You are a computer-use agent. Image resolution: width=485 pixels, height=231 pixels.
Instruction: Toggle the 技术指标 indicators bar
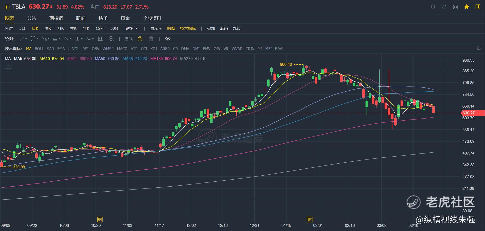[x=188, y=28]
